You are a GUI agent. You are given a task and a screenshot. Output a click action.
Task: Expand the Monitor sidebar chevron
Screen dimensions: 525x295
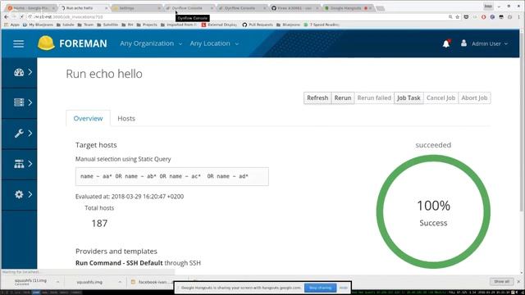click(x=30, y=72)
